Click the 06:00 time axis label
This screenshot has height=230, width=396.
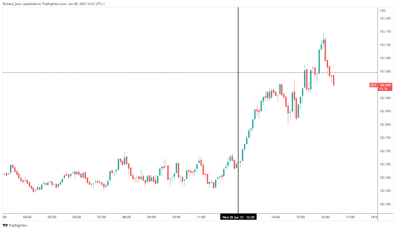click(77, 217)
